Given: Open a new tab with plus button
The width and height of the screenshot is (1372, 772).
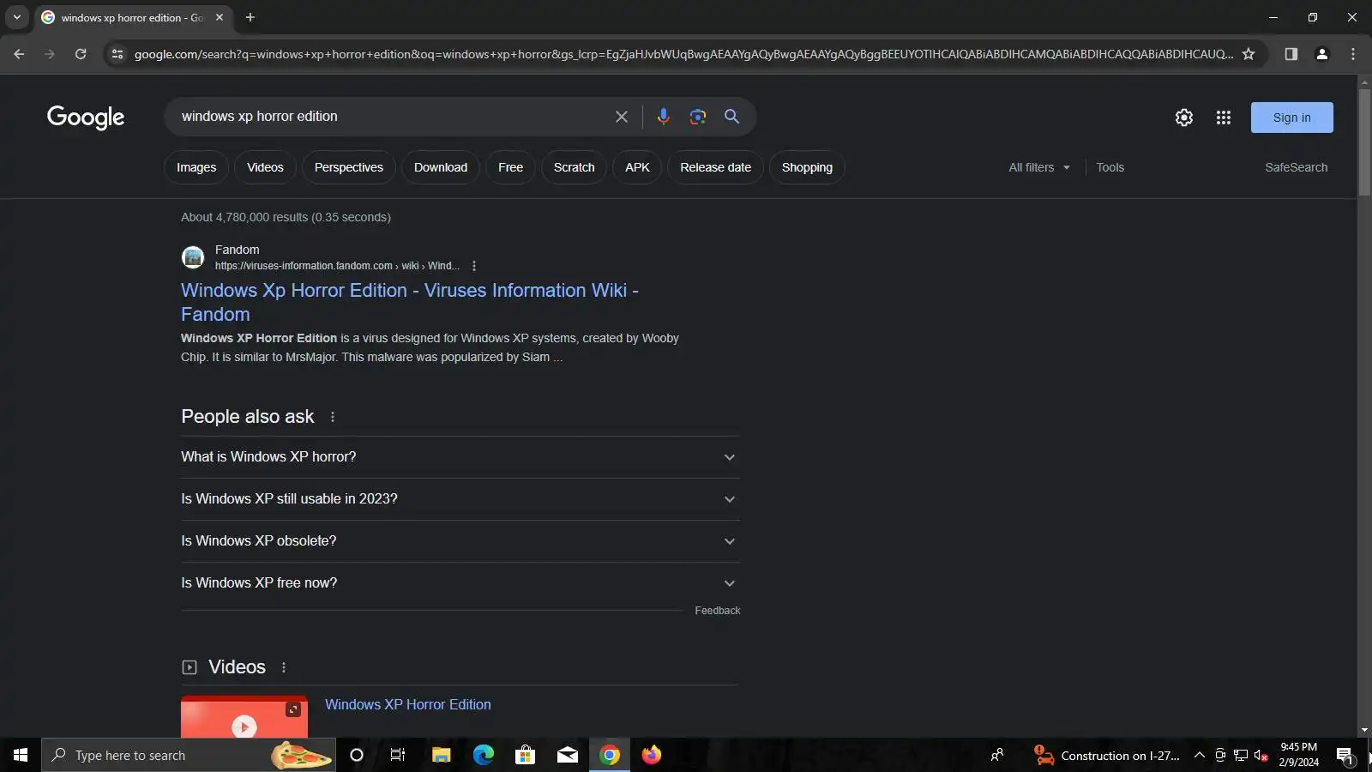Looking at the screenshot, I should [250, 17].
